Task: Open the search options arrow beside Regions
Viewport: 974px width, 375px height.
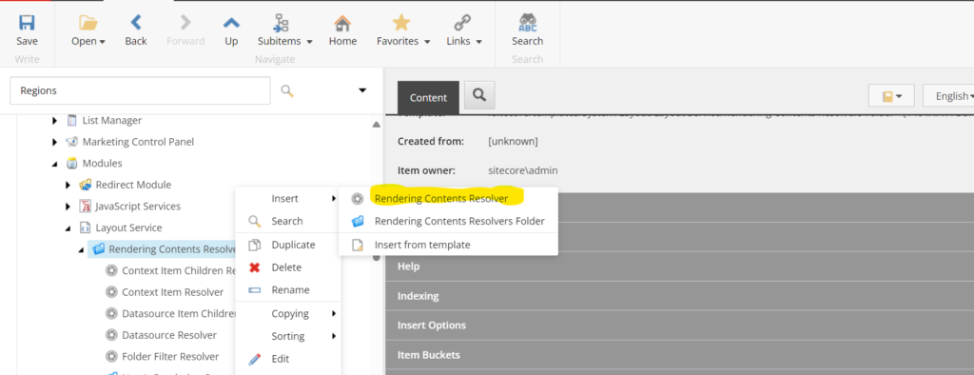Action: point(362,90)
